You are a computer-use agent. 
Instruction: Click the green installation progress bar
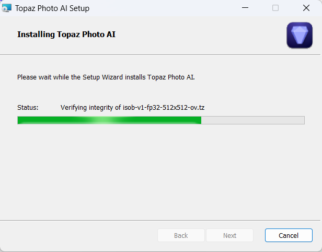point(161,120)
